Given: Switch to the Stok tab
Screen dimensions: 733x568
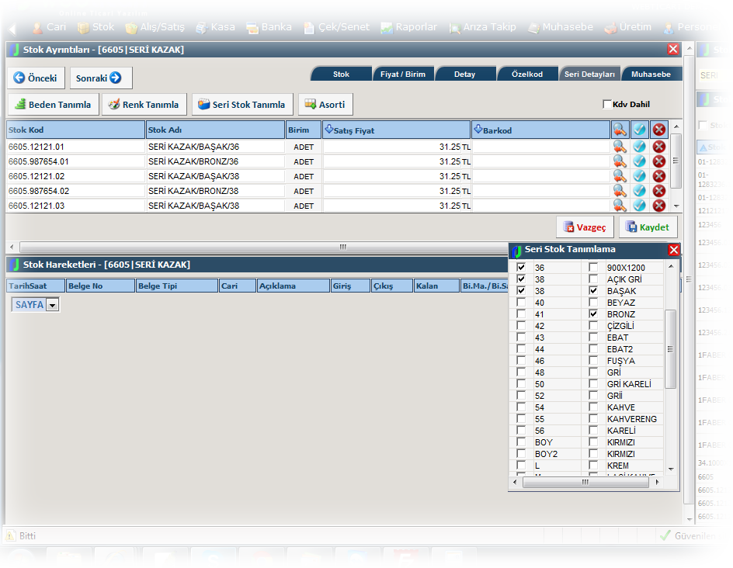Looking at the screenshot, I should point(341,74).
